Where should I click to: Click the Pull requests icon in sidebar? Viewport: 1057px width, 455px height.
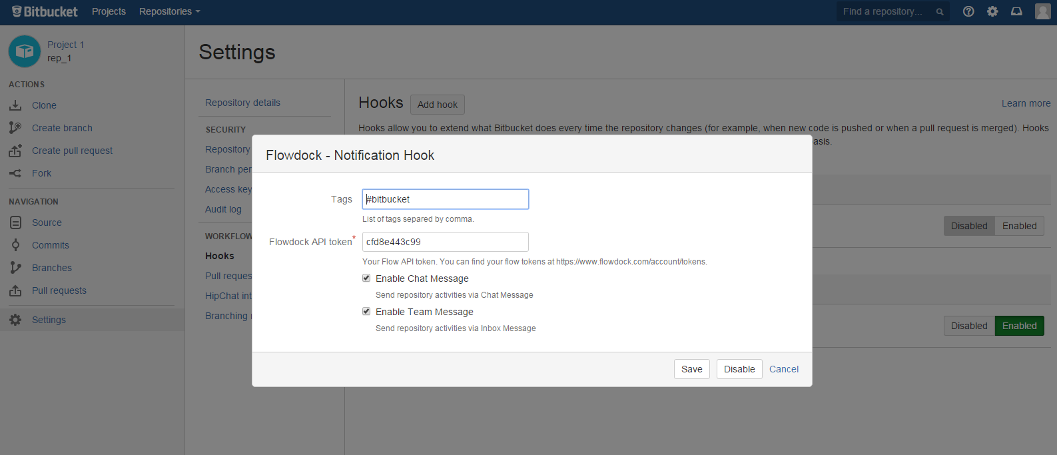click(15, 290)
